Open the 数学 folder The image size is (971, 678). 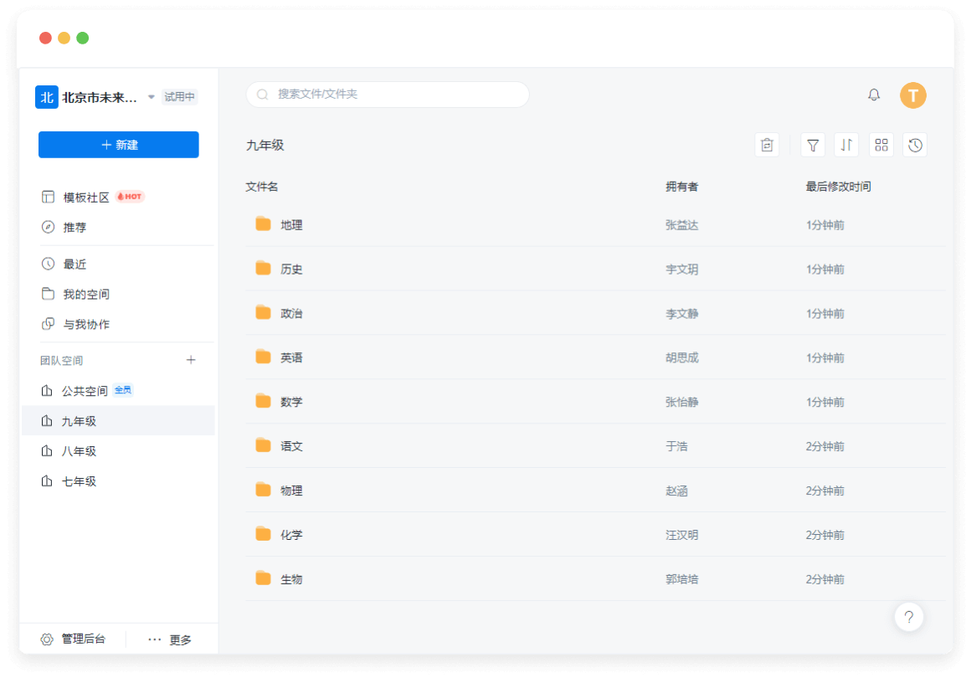[x=291, y=402]
